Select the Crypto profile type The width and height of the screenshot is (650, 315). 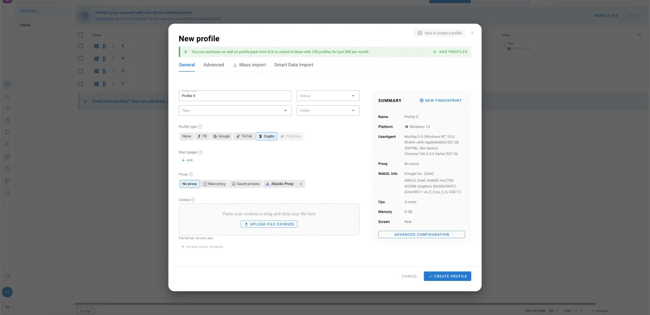[266, 136]
